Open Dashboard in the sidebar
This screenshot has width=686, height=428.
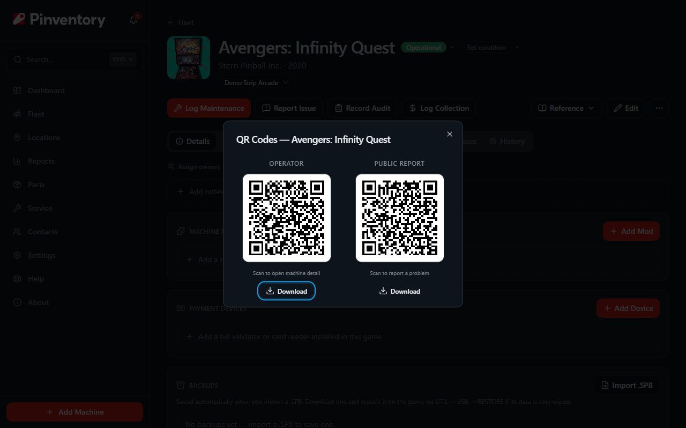[74, 90]
